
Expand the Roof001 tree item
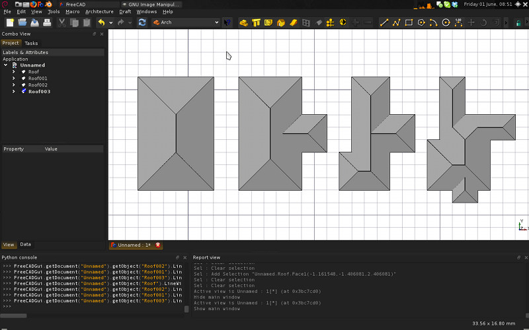(13, 79)
